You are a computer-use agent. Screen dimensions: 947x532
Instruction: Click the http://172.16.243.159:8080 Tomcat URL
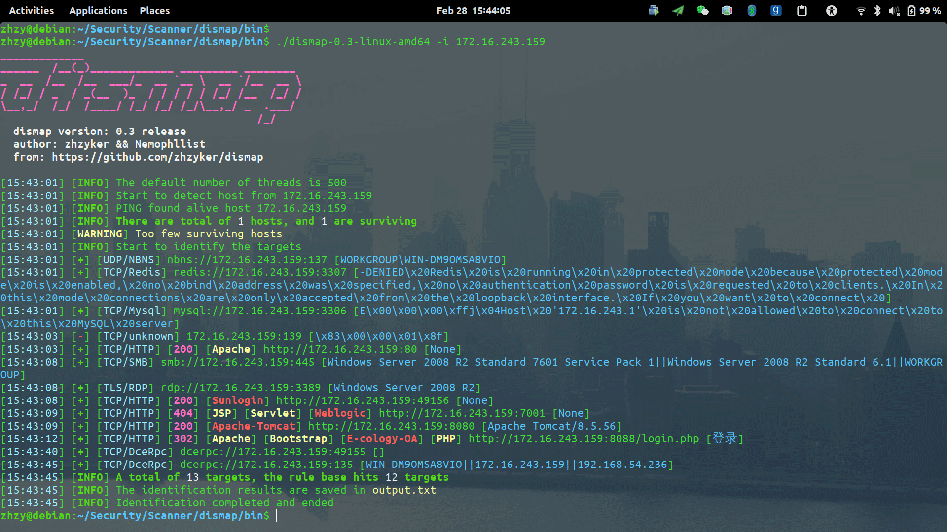[392, 426]
